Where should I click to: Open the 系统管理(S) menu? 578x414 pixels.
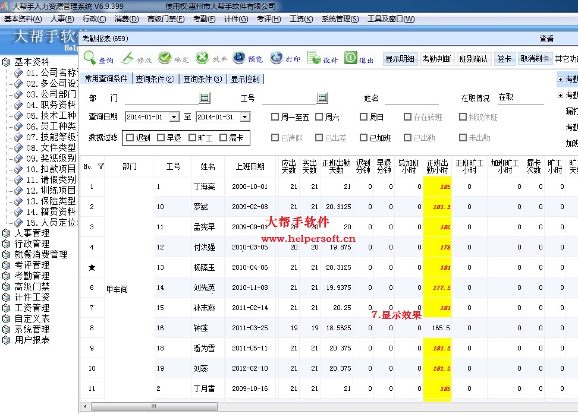coord(340,19)
